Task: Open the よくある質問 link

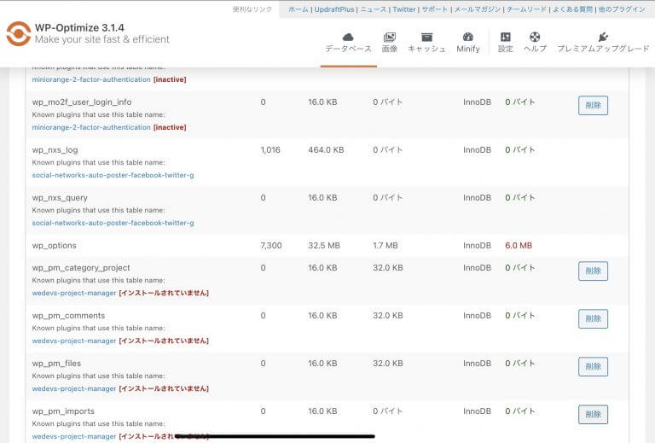Action: 573,9
